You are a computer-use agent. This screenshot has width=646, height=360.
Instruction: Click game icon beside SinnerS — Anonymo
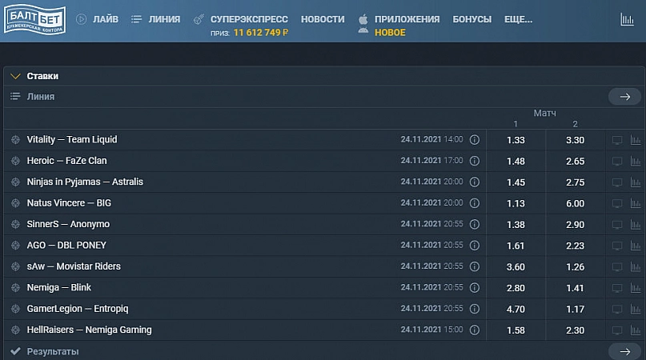click(x=15, y=225)
